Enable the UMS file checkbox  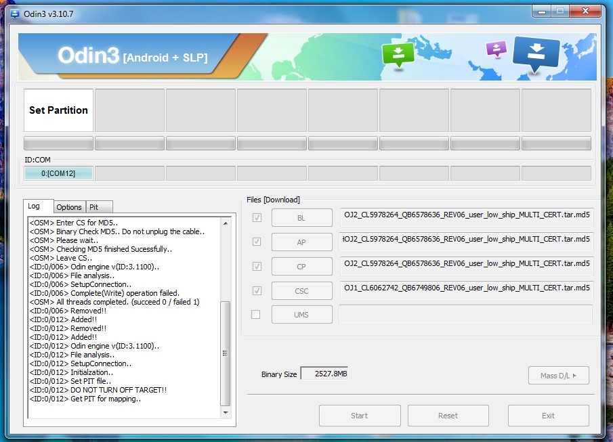(255, 314)
